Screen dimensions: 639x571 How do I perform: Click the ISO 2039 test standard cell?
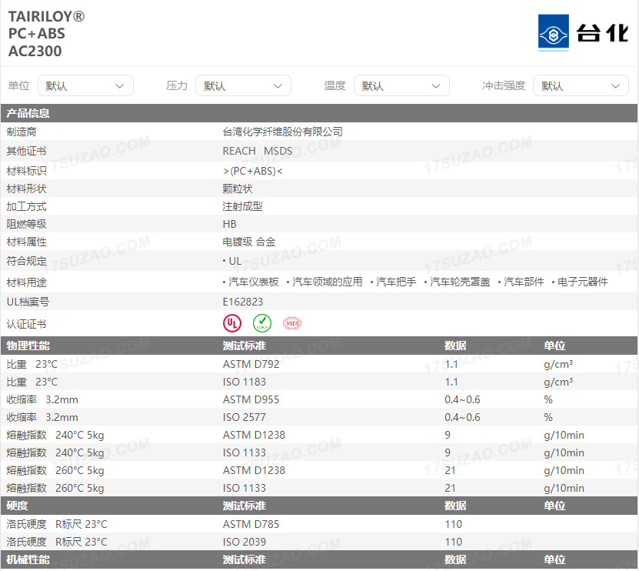click(x=244, y=542)
